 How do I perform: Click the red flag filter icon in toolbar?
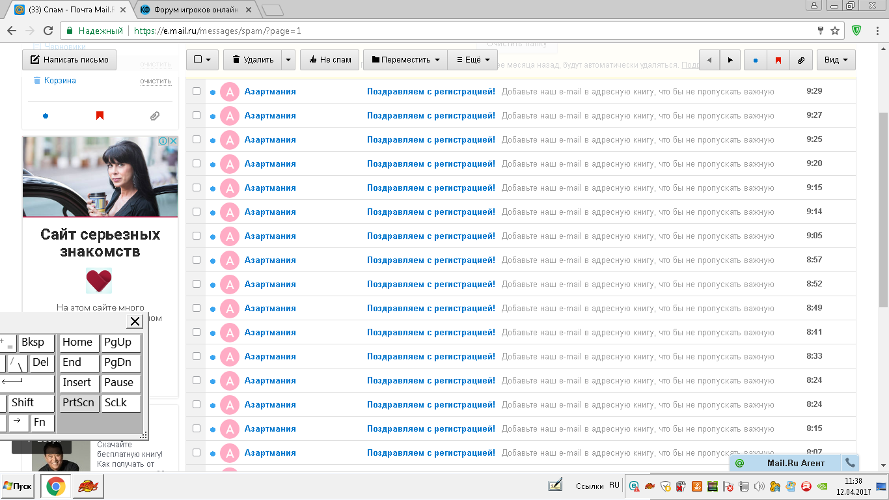tap(778, 60)
